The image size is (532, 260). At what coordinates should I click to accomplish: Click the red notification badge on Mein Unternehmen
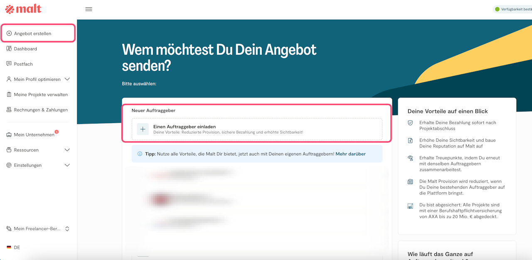(57, 132)
